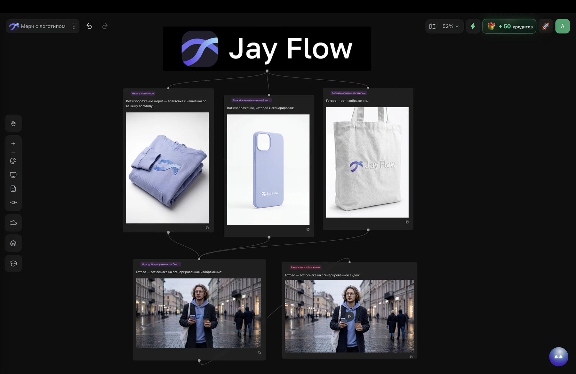Image resolution: width=576 pixels, height=374 pixels.
Task: Open the cloud storage panel
Action: pos(13,223)
